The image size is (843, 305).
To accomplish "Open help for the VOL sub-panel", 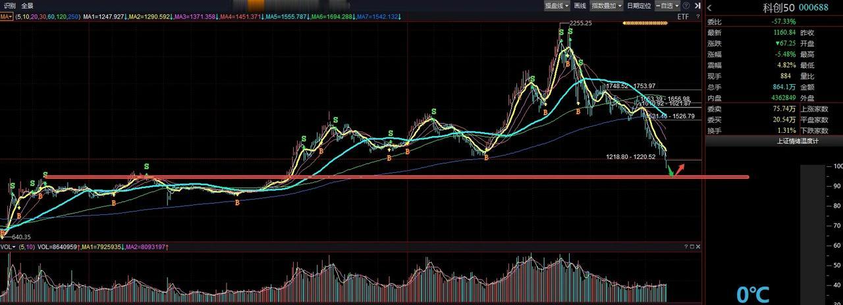I will [x=686, y=246].
